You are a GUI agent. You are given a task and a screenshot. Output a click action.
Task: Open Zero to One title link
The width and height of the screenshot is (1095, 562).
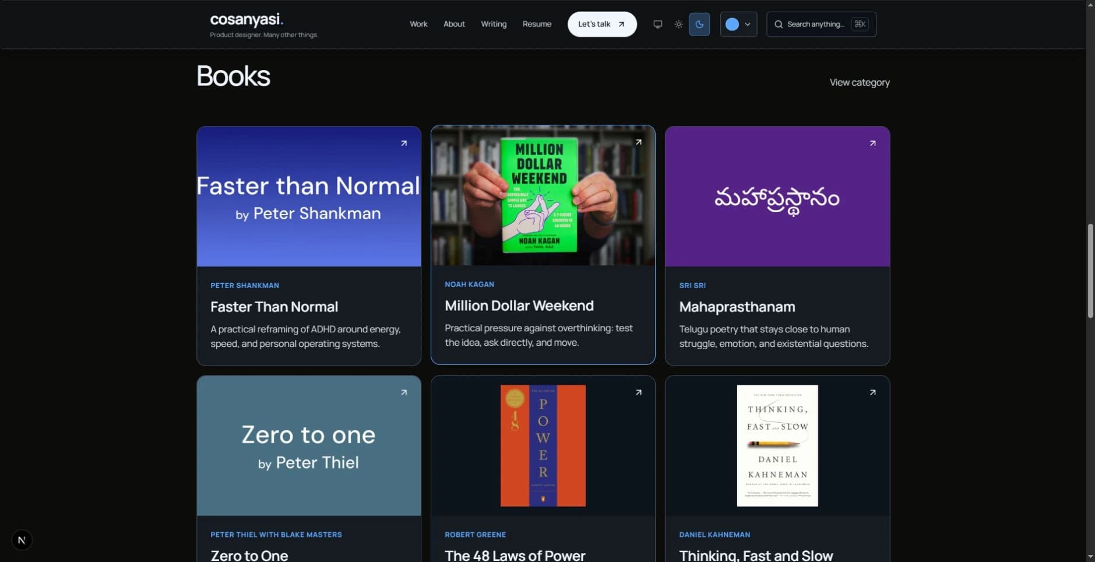point(249,555)
